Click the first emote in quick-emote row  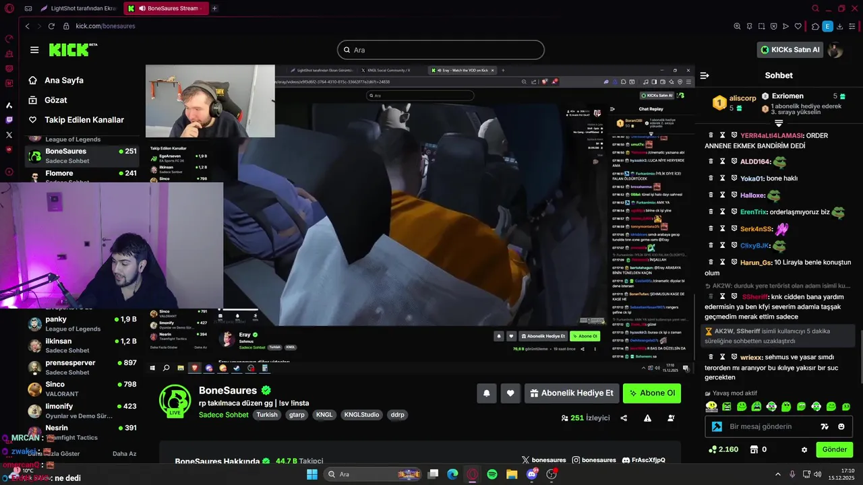coord(711,406)
